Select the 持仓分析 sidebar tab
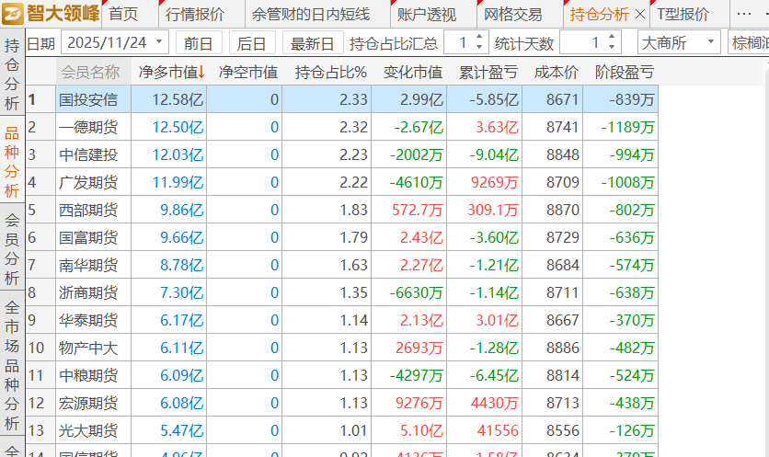Screen dimensions: 769x457 pyautogui.click(x=12, y=74)
